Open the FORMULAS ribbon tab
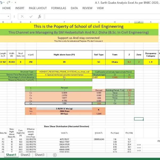The width and height of the screenshot is (160, 160). 59,8
